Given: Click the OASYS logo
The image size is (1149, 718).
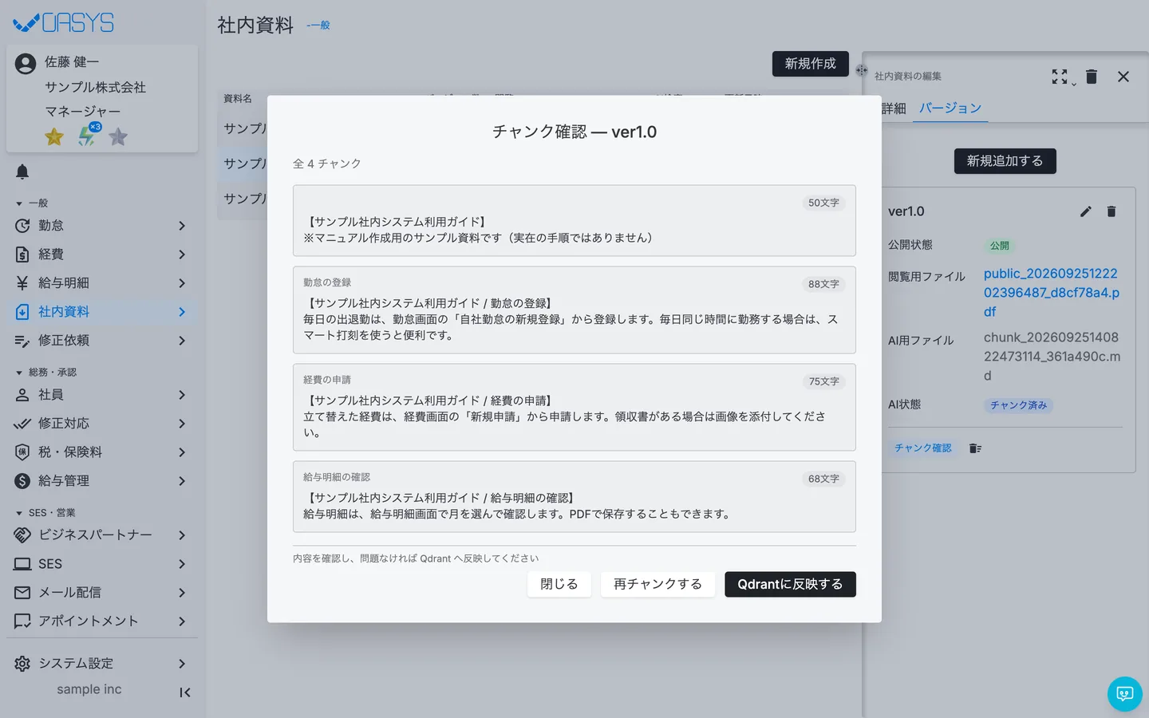Looking at the screenshot, I should (x=64, y=23).
